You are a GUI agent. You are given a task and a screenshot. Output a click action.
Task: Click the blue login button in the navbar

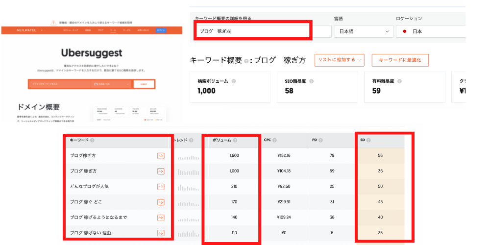pyautogui.click(x=161, y=30)
